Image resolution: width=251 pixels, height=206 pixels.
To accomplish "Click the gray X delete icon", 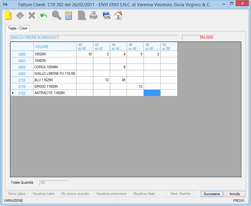I will point(32,16).
